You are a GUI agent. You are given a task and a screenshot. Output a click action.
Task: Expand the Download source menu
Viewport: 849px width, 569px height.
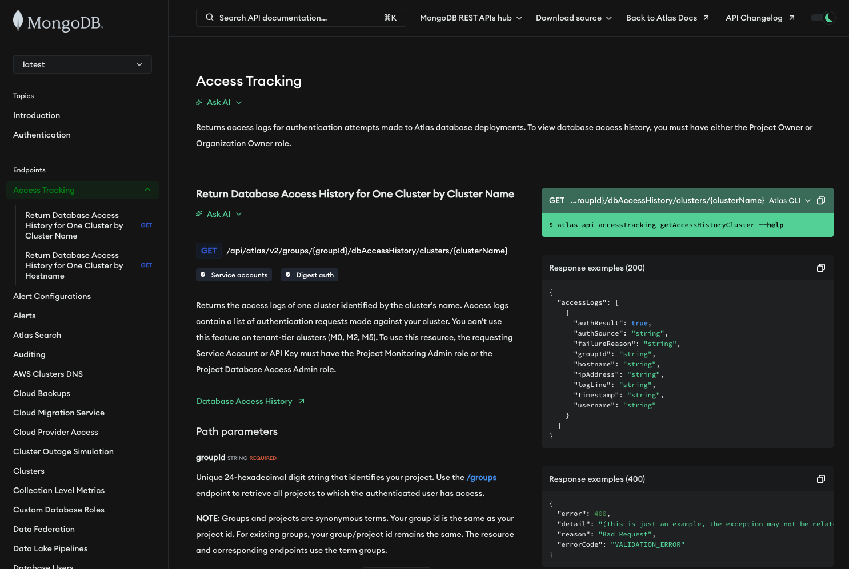click(x=574, y=18)
